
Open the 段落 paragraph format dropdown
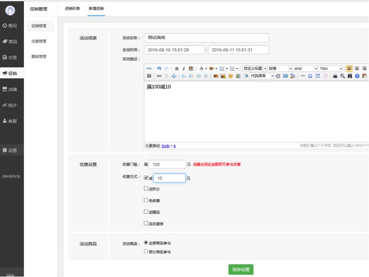[x=279, y=69]
